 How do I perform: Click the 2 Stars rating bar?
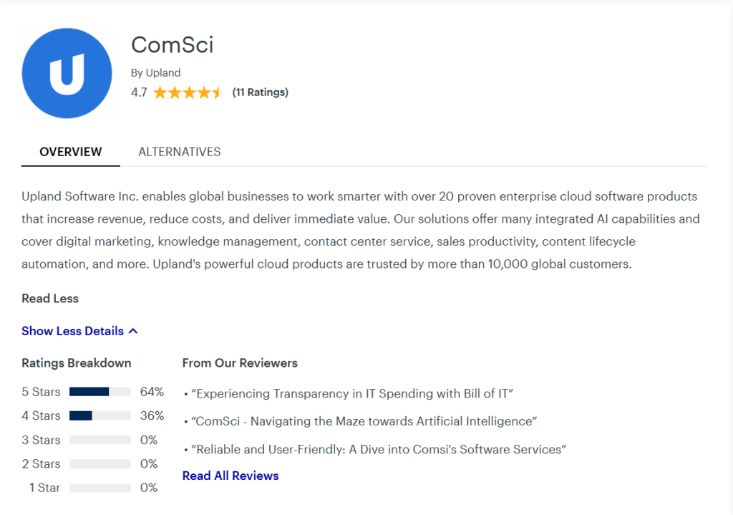pos(99,464)
